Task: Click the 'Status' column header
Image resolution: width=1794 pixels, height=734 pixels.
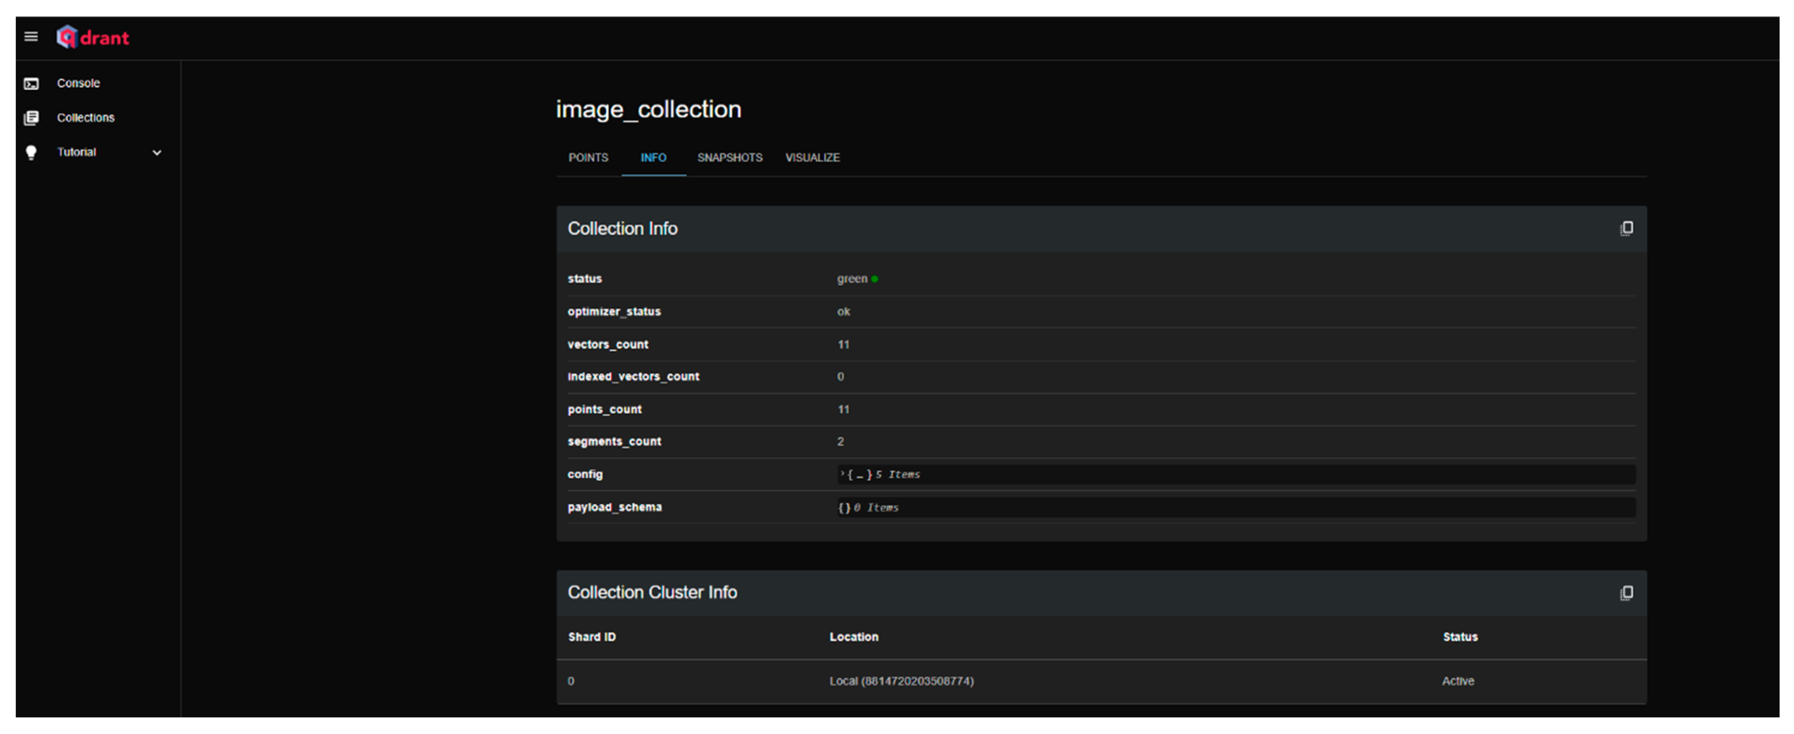Action: pos(1460,637)
